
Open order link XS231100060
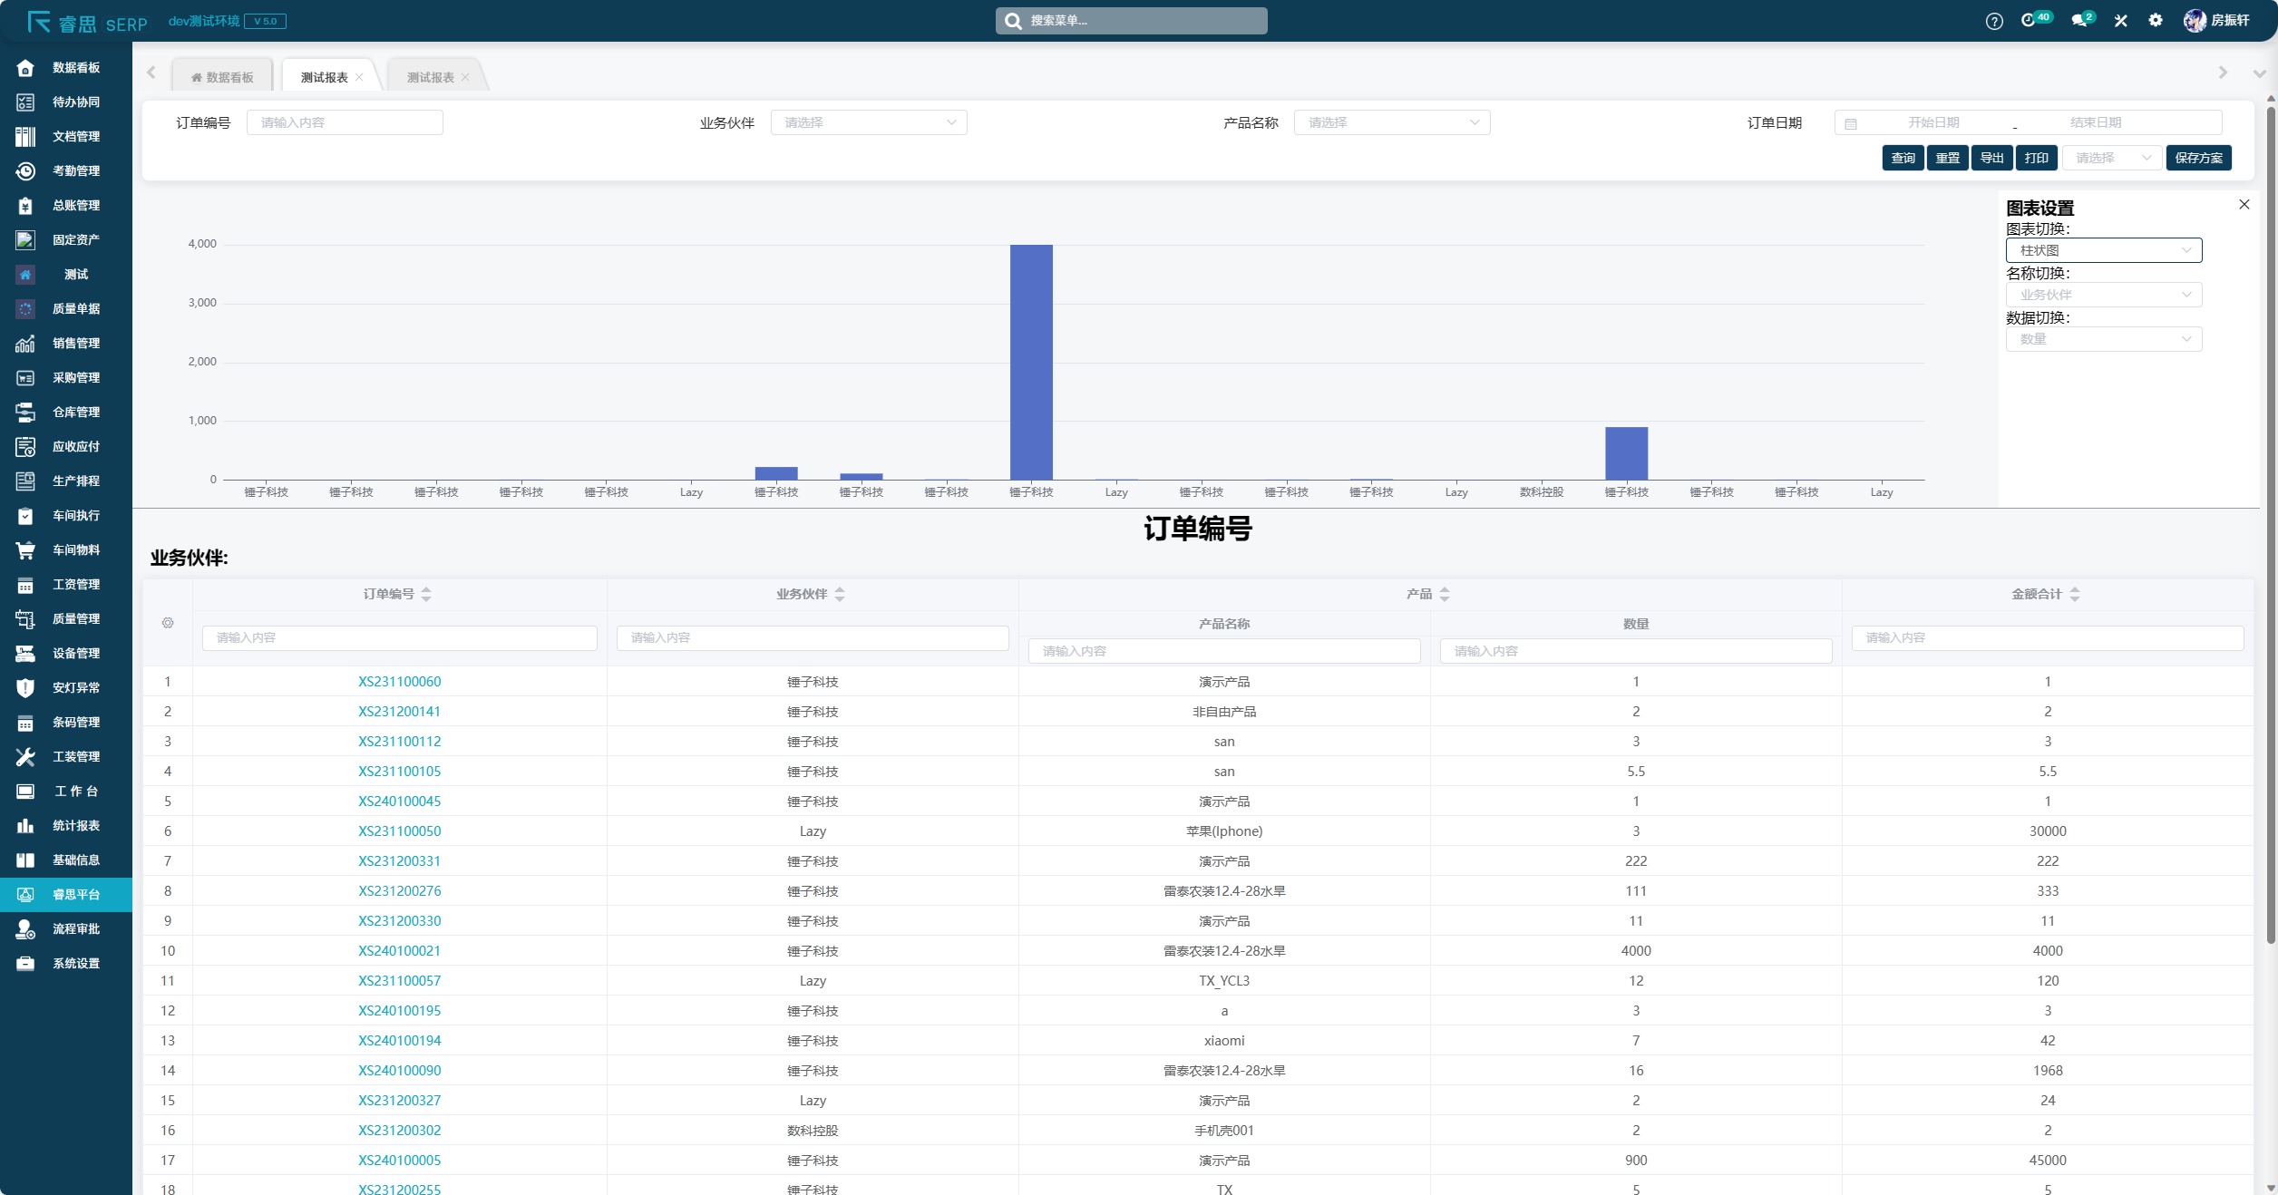click(399, 682)
